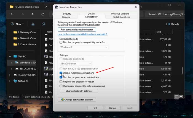The image size is (193, 118).
Task: Uncheck Disable fullscreen optimizations
Action: coord(61,73)
